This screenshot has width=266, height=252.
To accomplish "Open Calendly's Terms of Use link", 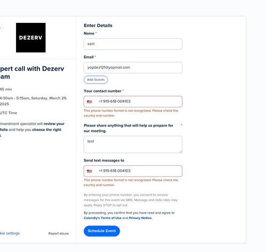I will [103, 218].
